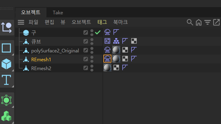The height and width of the screenshot is (124, 221).
Task: Click the green cloner cubes icon
Action: click(x=6, y=116)
